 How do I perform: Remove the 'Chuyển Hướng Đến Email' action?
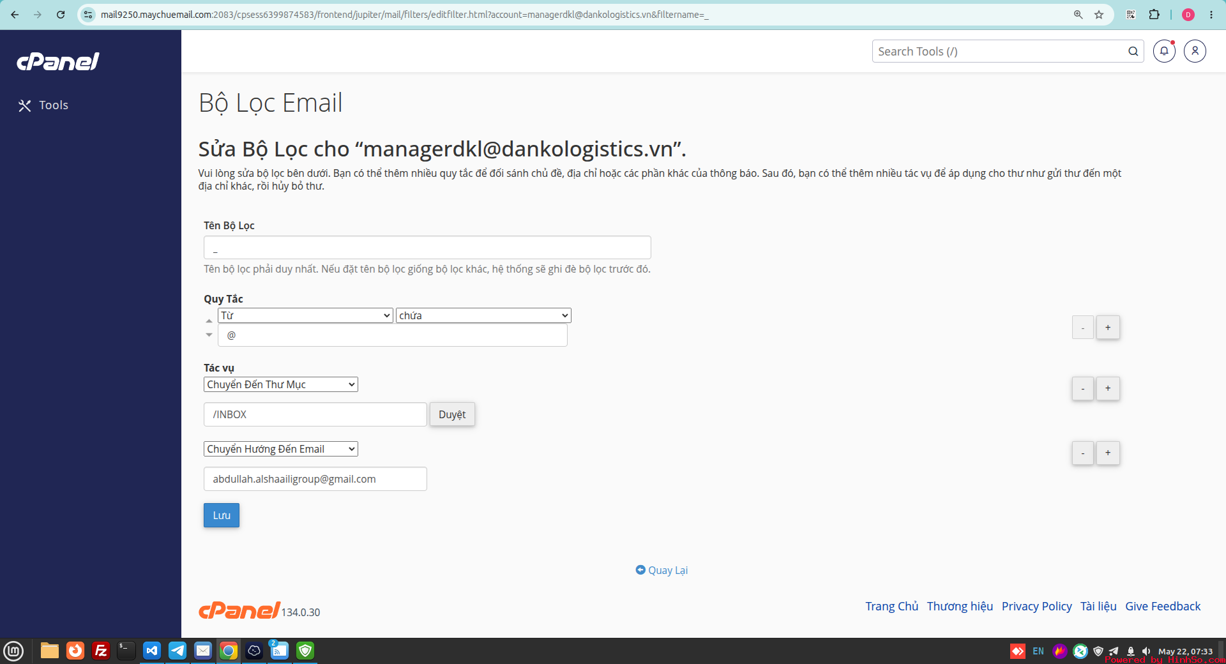click(x=1083, y=453)
